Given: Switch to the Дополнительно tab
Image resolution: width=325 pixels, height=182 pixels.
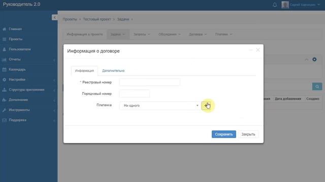Looking at the screenshot, I should (x=113, y=71).
